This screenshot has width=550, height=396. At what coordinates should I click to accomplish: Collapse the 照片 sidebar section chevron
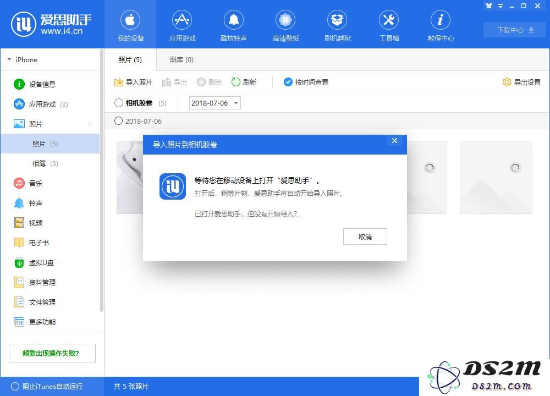90,124
